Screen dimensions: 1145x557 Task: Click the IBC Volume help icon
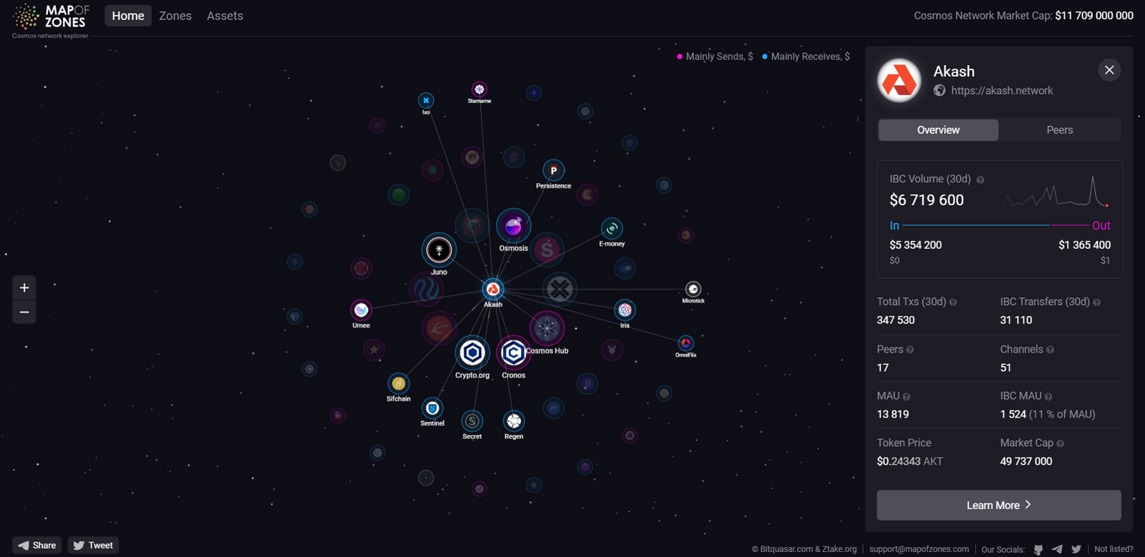[980, 180]
